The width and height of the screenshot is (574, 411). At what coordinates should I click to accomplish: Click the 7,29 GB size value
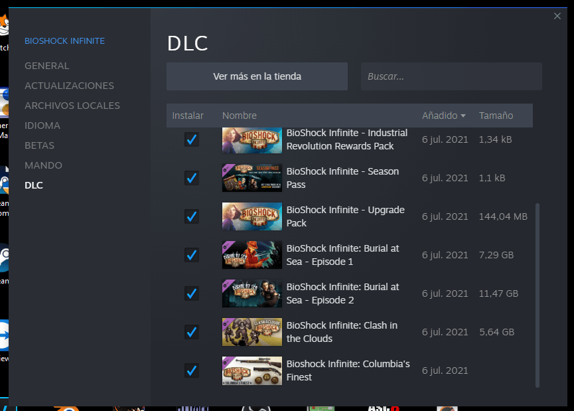pos(496,255)
